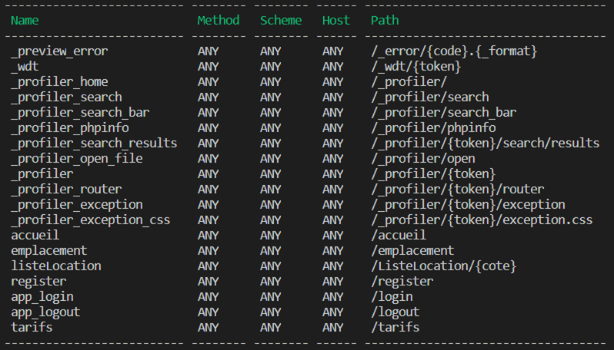Select the register route name
614x350 pixels.
click(38, 282)
